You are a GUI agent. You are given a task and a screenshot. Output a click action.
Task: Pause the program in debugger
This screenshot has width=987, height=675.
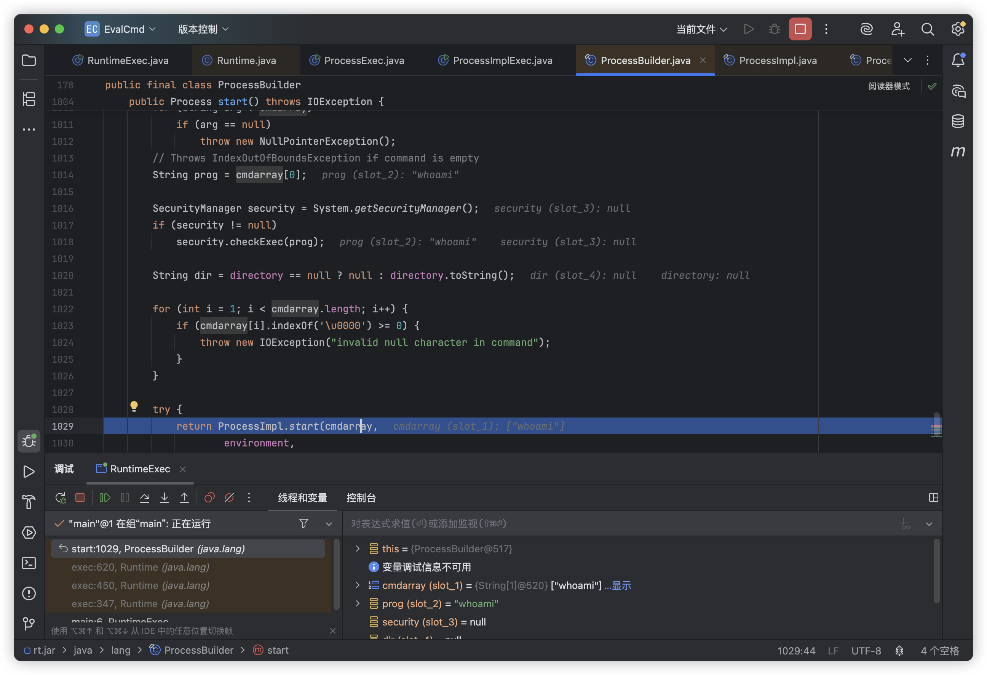[x=125, y=498]
